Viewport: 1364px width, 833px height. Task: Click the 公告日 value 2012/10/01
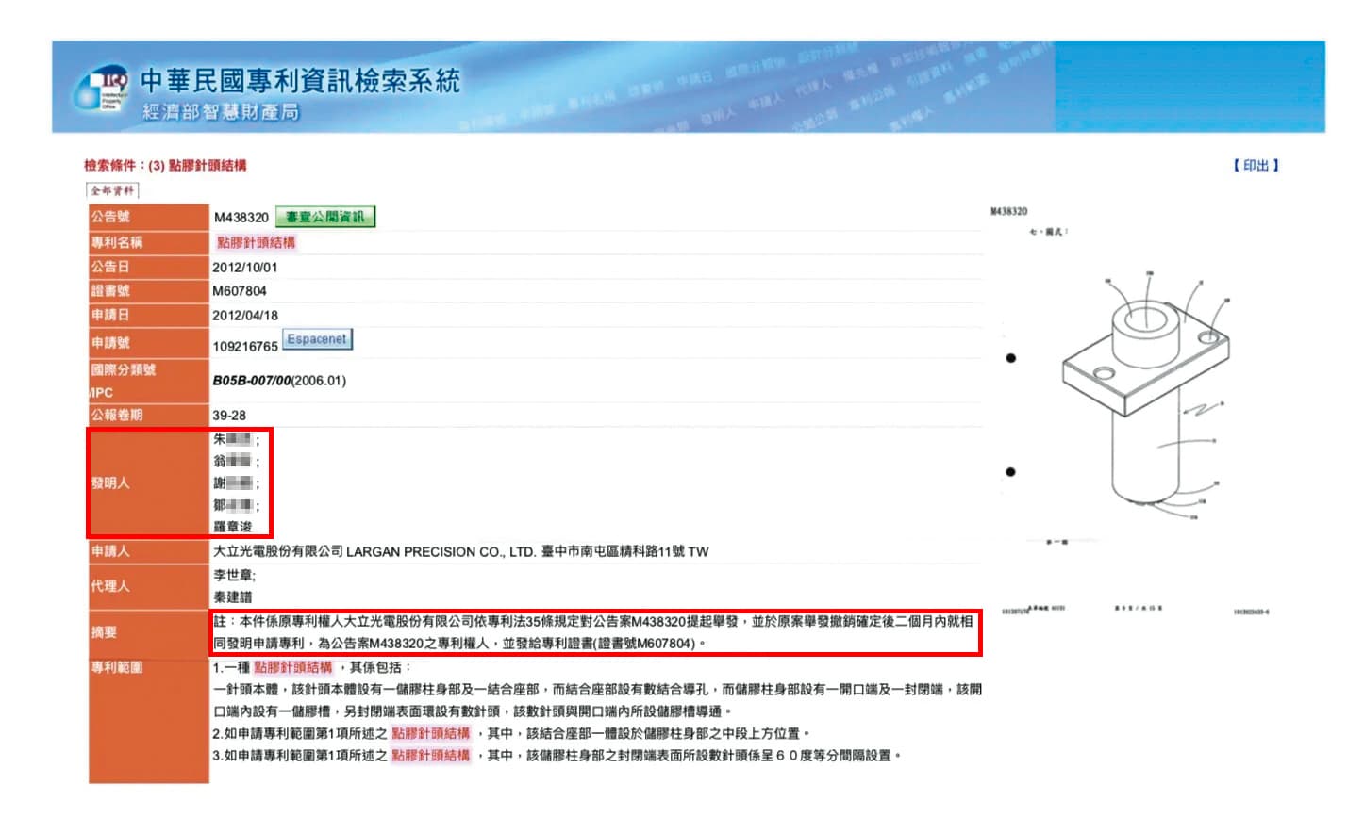click(245, 268)
